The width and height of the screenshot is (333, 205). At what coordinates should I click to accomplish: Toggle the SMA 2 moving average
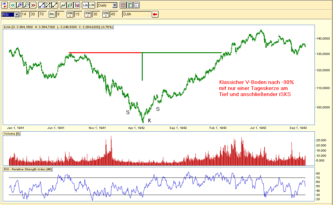88,14
